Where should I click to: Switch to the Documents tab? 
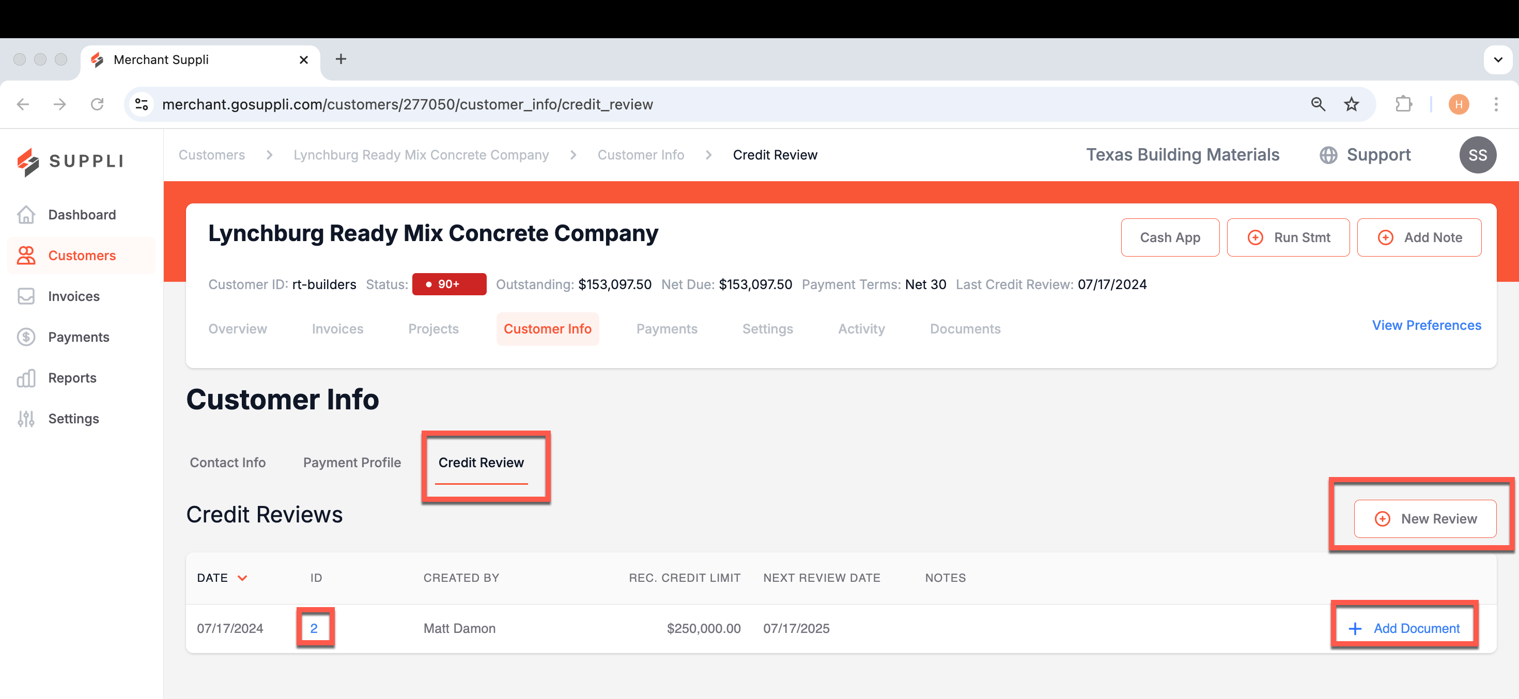[x=965, y=329]
